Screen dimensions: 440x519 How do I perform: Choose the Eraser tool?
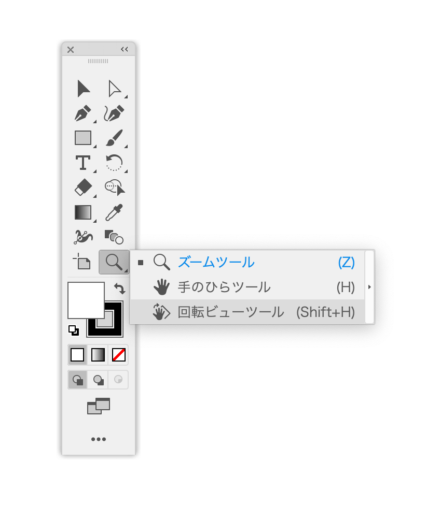(x=83, y=188)
